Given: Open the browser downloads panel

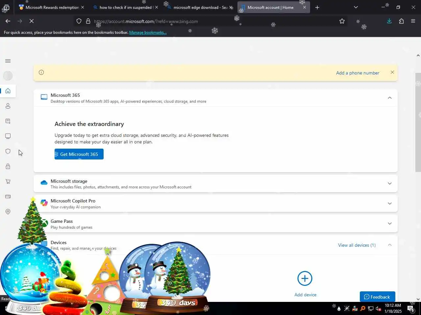Looking at the screenshot, I should (389, 21).
